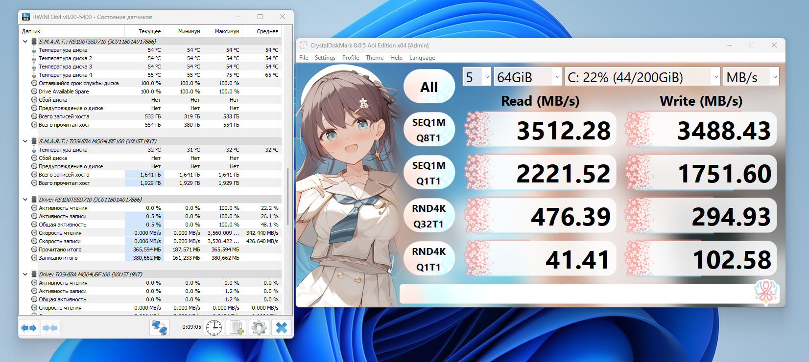Viewport: 809px width, 362px height.
Task: Open the unit dropdown showing MB/s
Action: pos(751,77)
